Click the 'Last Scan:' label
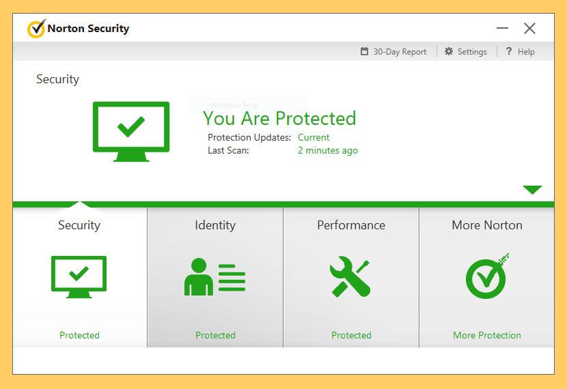The width and height of the screenshot is (567, 389). coord(228,151)
